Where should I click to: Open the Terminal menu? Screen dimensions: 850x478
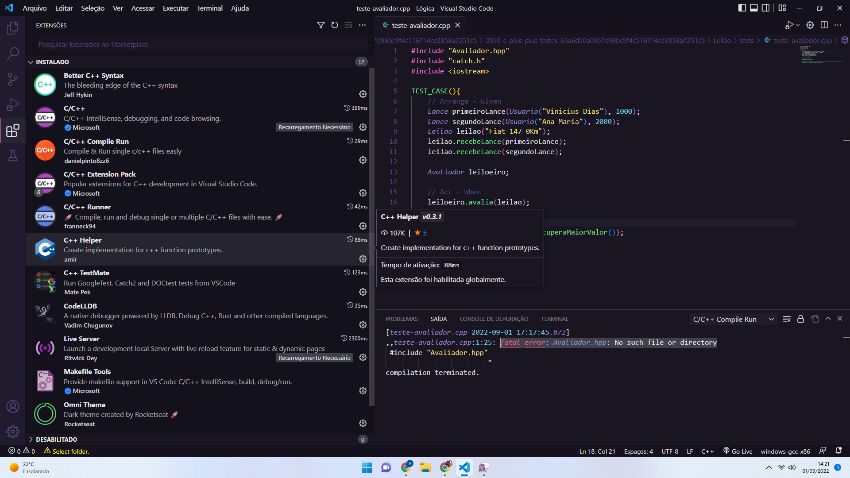point(210,8)
